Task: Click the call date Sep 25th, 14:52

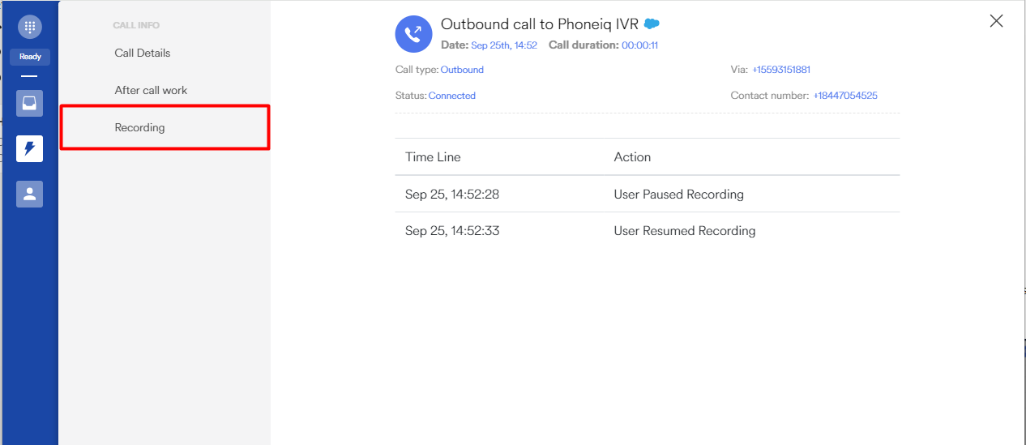Action: coord(504,45)
